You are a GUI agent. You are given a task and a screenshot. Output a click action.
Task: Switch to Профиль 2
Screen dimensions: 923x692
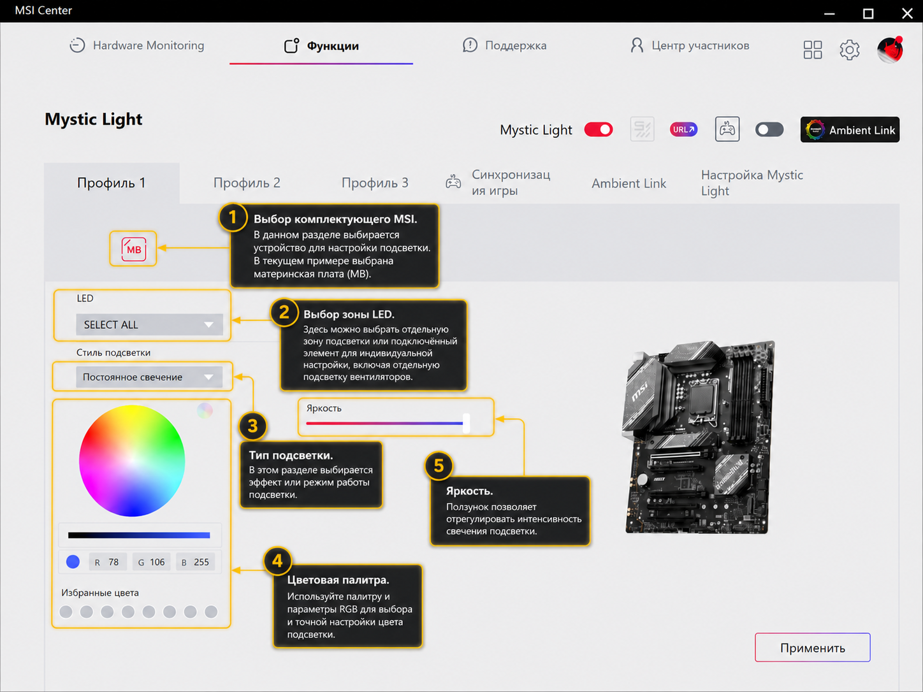pyautogui.click(x=247, y=184)
